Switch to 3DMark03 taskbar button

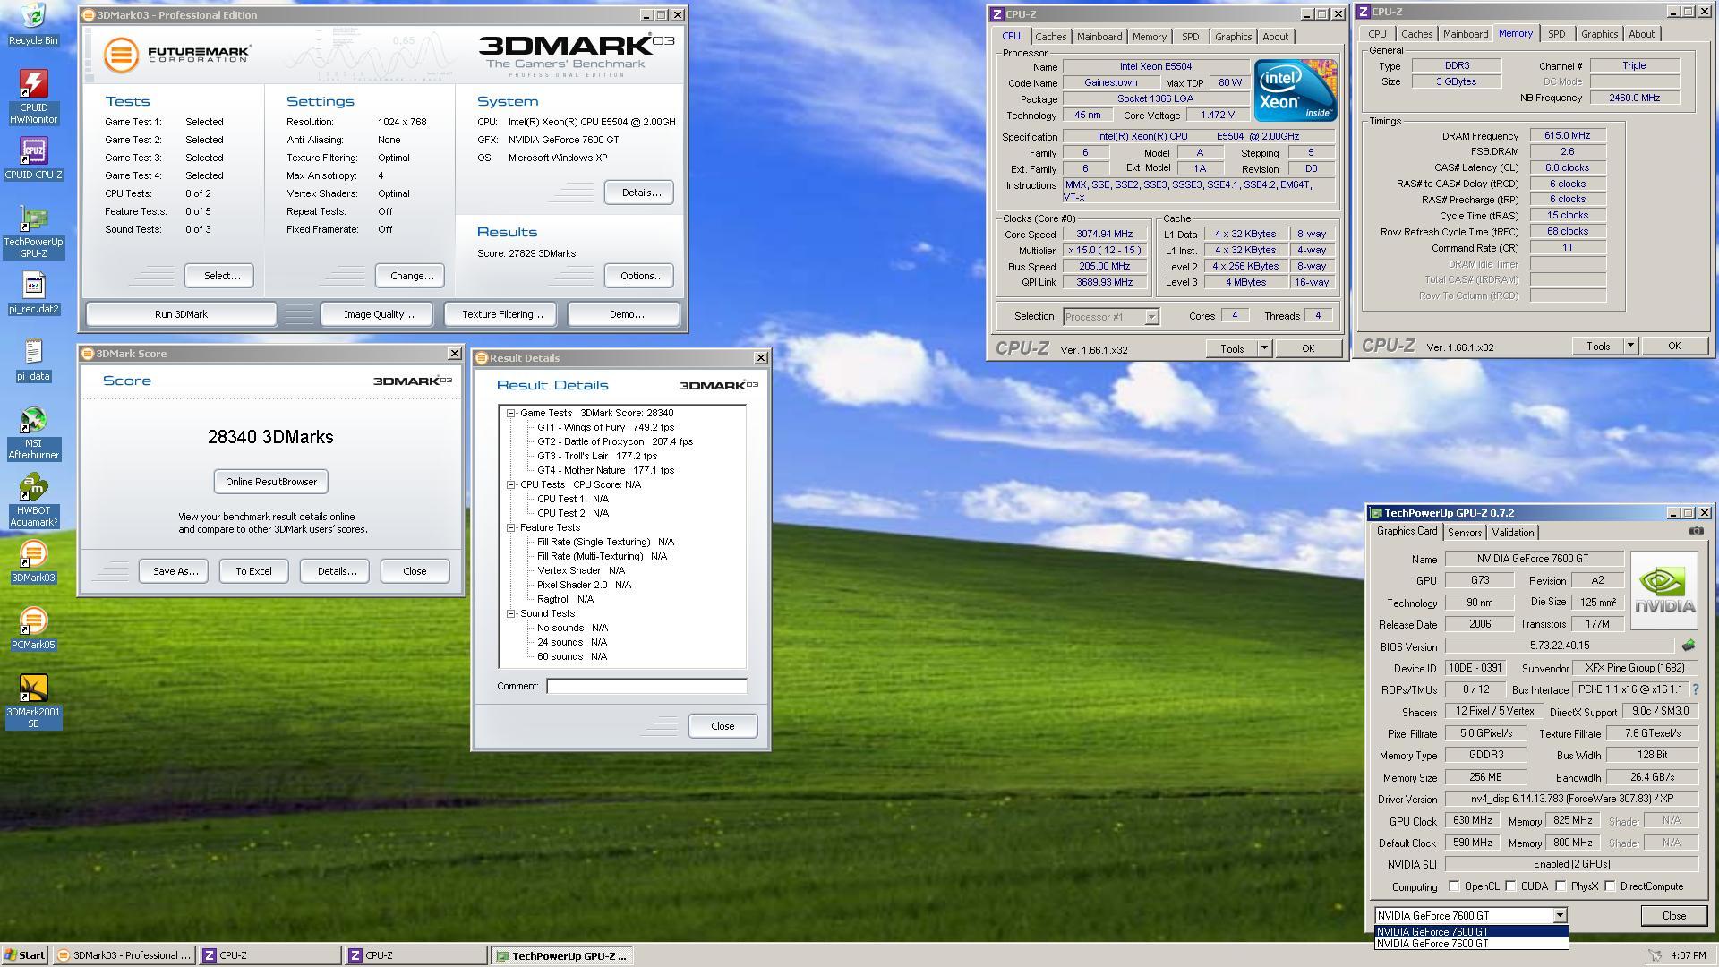click(x=124, y=955)
